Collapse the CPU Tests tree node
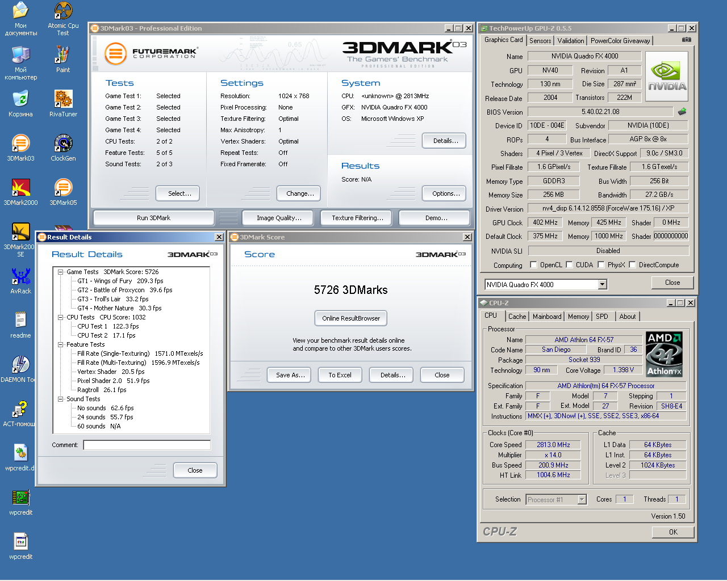Screen dimensions: 727x581 [60, 317]
